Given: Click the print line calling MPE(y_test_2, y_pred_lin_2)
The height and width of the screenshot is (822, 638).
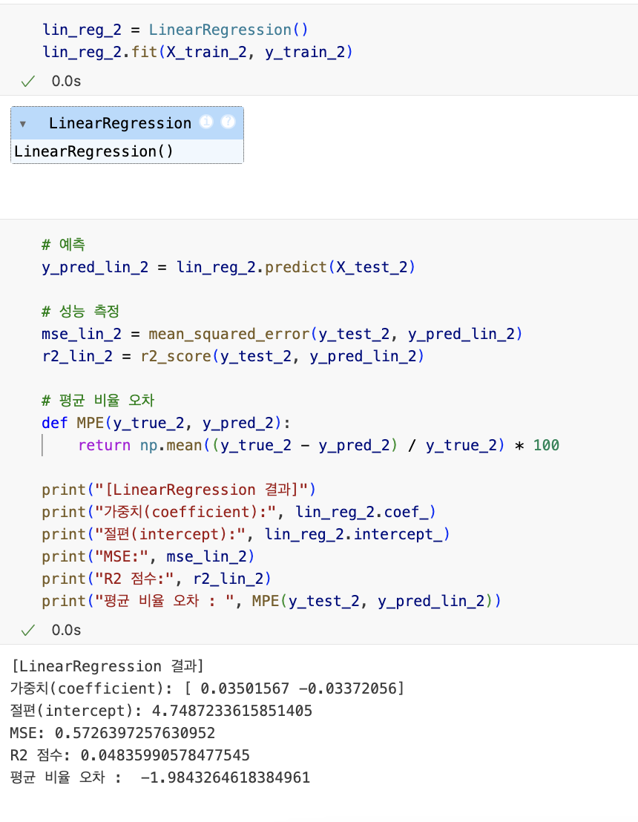Looking at the screenshot, I should [272, 602].
